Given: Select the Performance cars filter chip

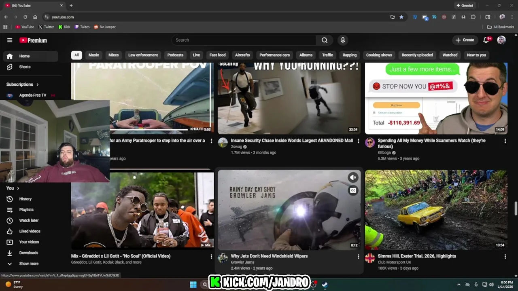Looking at the screenshot, I should pyautogui.click(x=274, y=55).
